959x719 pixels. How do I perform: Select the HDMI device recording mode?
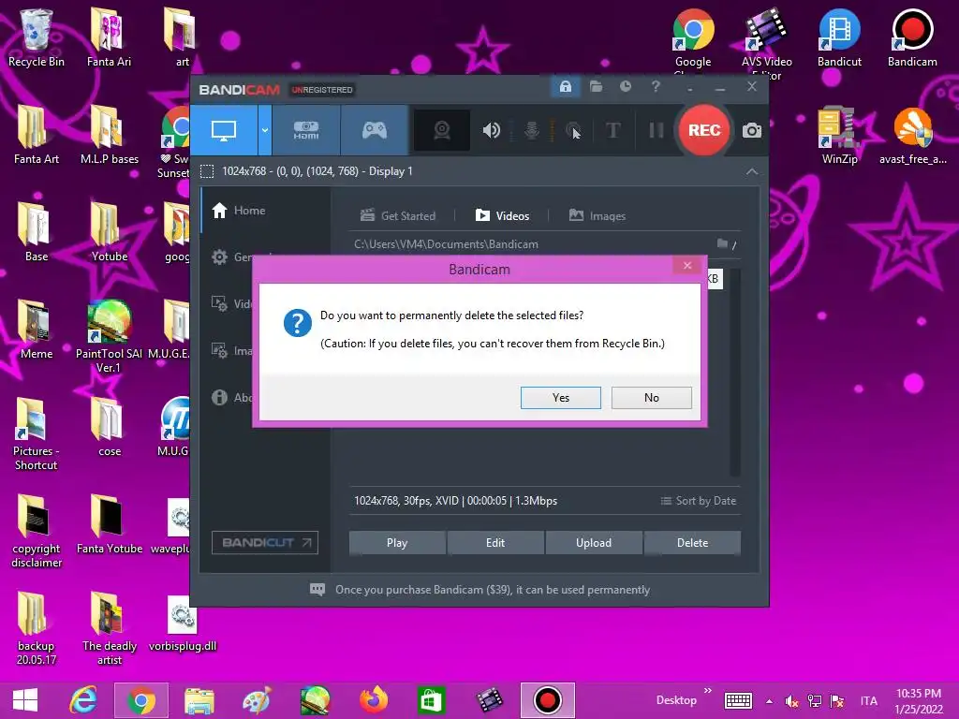coord(306,130)
